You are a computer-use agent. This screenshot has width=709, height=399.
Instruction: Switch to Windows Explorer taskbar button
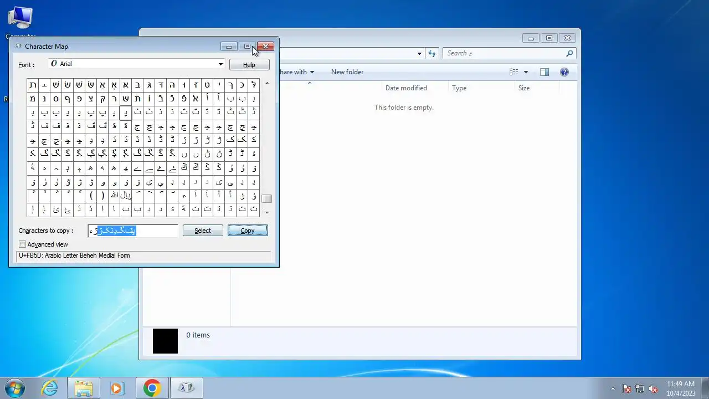point(84,388)
